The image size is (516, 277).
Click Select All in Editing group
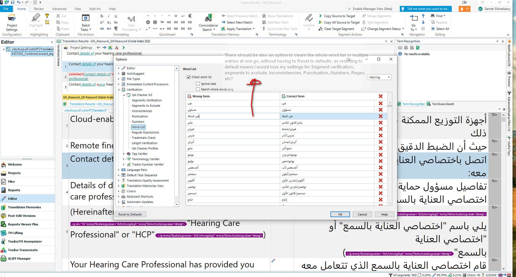coord(440,29)
